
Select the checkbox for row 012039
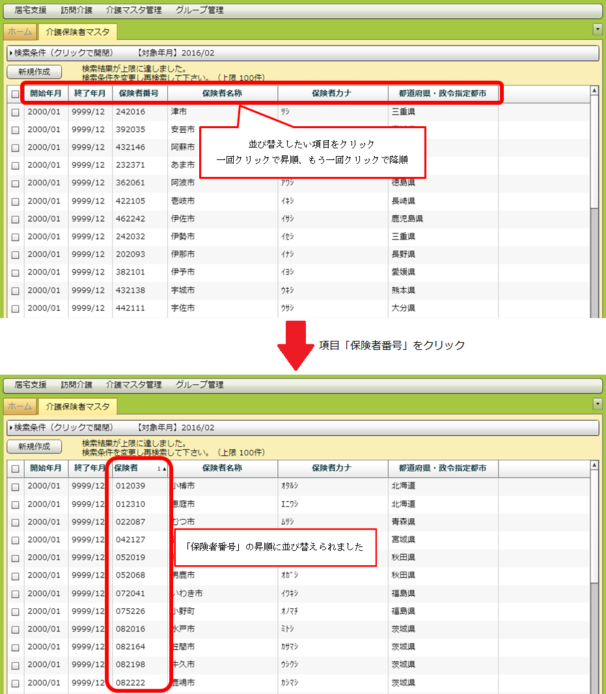point(16,487)
